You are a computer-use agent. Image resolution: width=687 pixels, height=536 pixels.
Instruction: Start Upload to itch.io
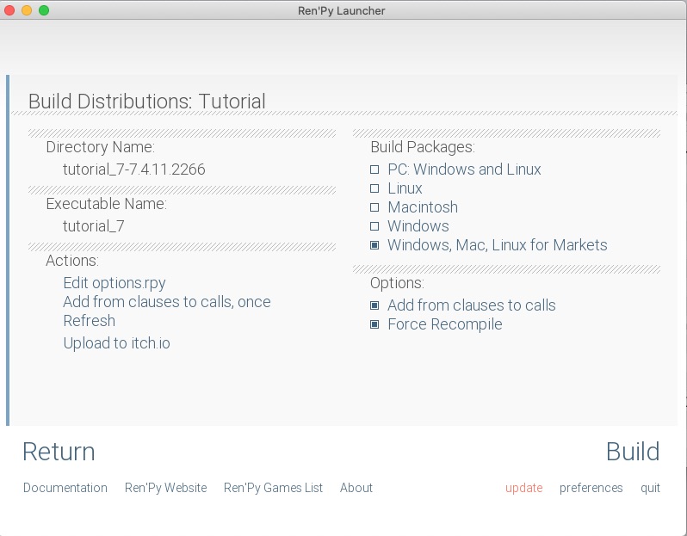point(116,343)
